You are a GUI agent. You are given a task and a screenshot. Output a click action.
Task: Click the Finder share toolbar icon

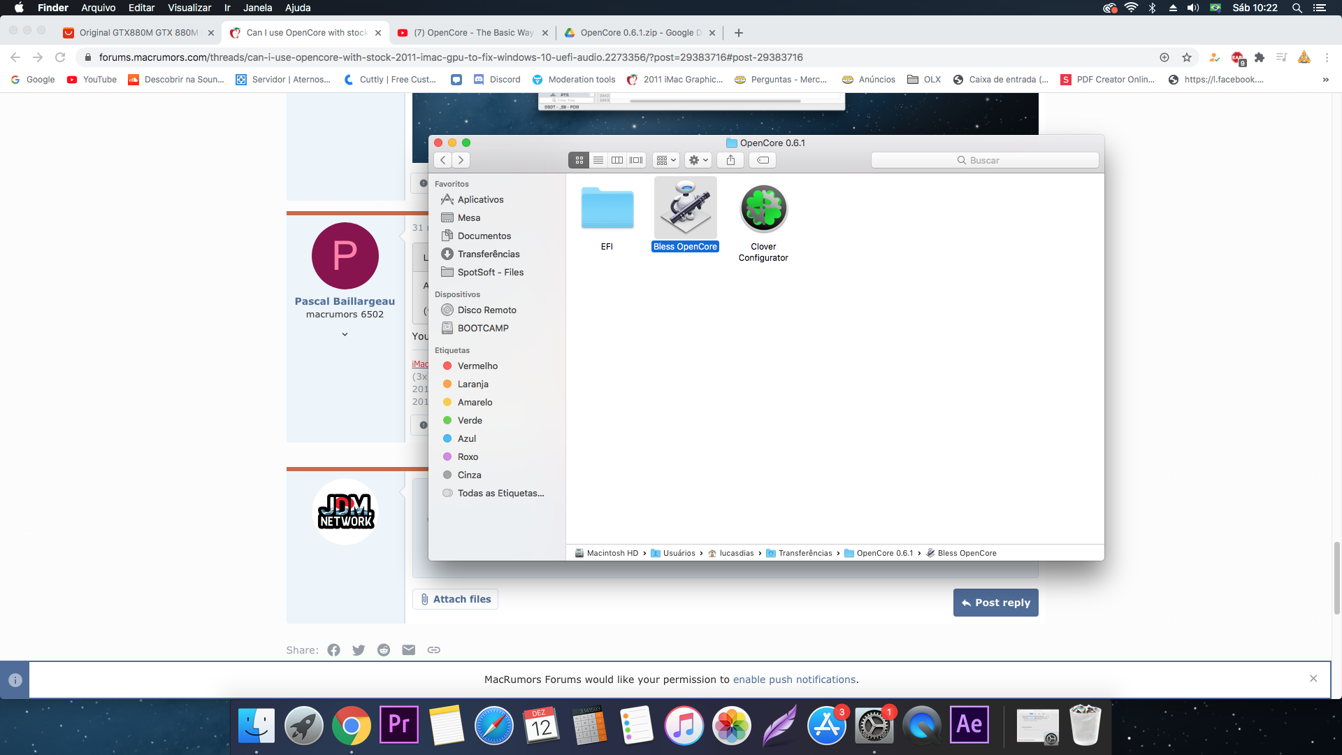(730, 160)
